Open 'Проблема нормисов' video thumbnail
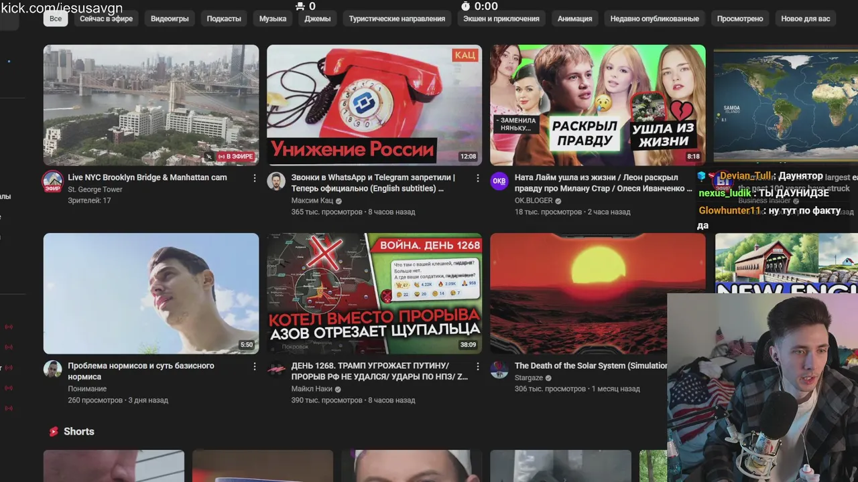The width and height of the screenshot is (858, 482). pos(151,293)
